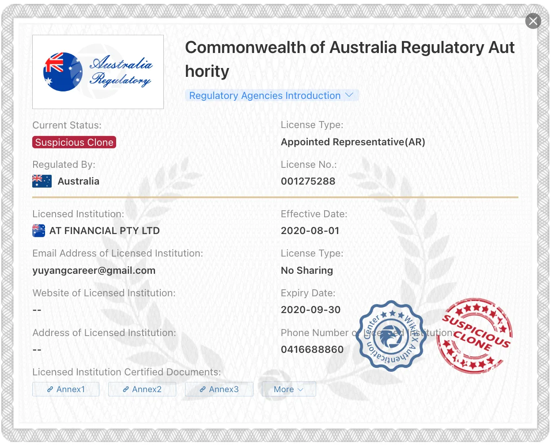Click the effective date 2020-08-01
This screenshot has height=446, width=552.
[x=310, y=231]
